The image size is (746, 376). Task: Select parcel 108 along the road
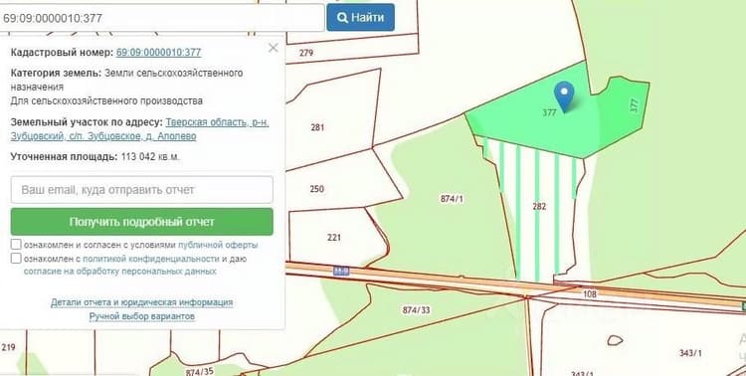click(x=590, y=294)
